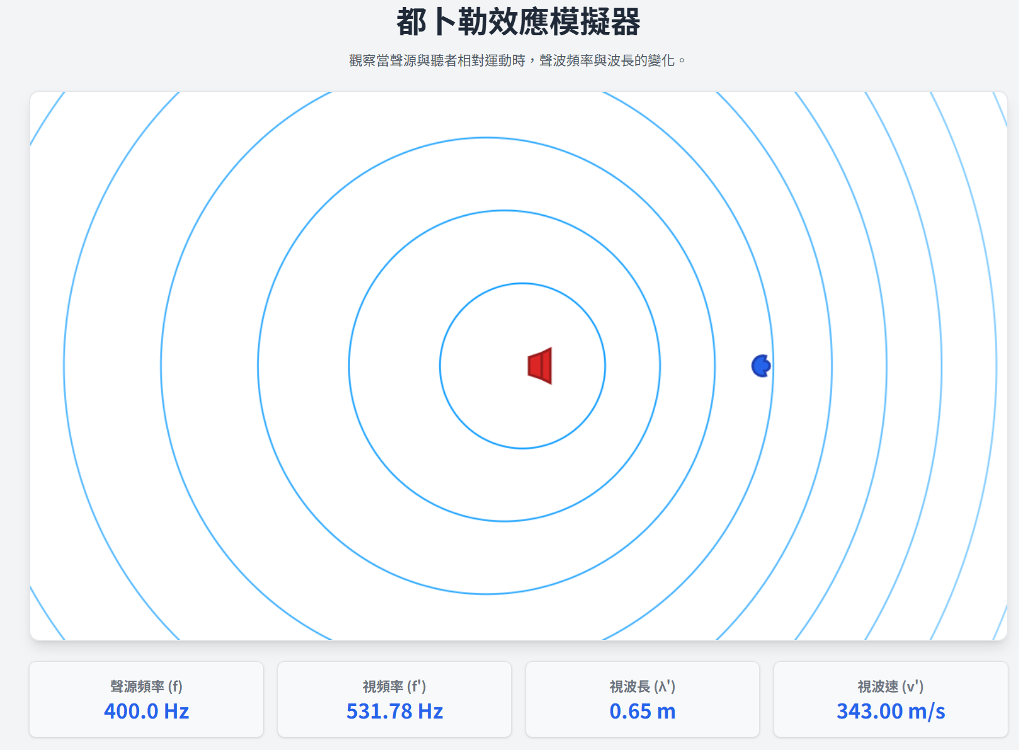1019x750 pixels.
Task: Click the center of the simulation canvas
Action: 519,365
